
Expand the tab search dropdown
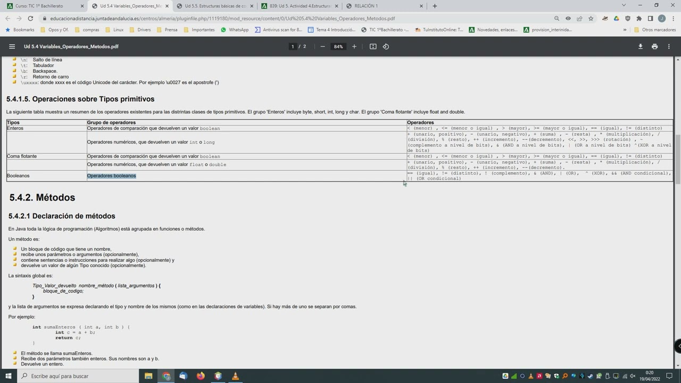pos(624,5)
